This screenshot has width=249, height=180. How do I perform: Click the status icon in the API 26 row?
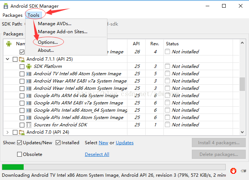pos(167,51)
